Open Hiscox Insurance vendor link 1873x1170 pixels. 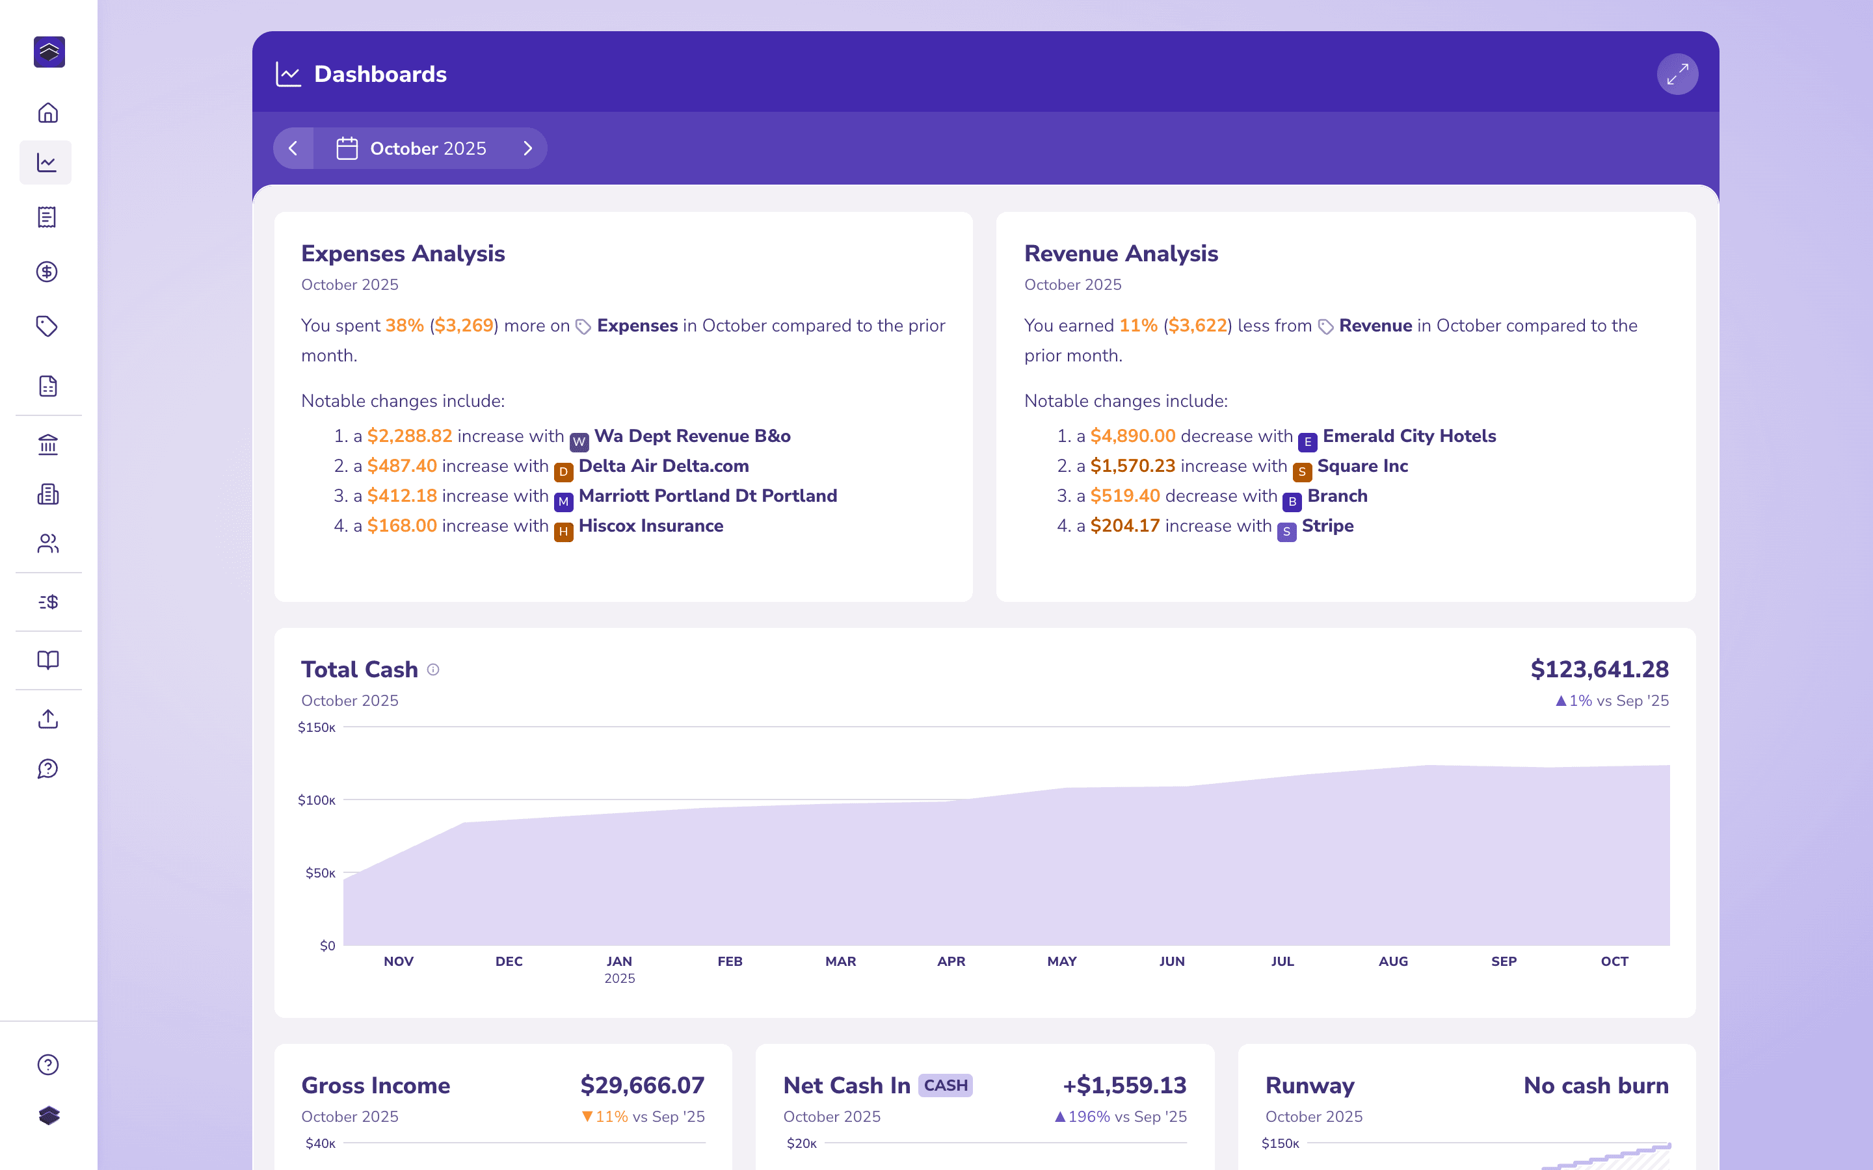(651, 526)
